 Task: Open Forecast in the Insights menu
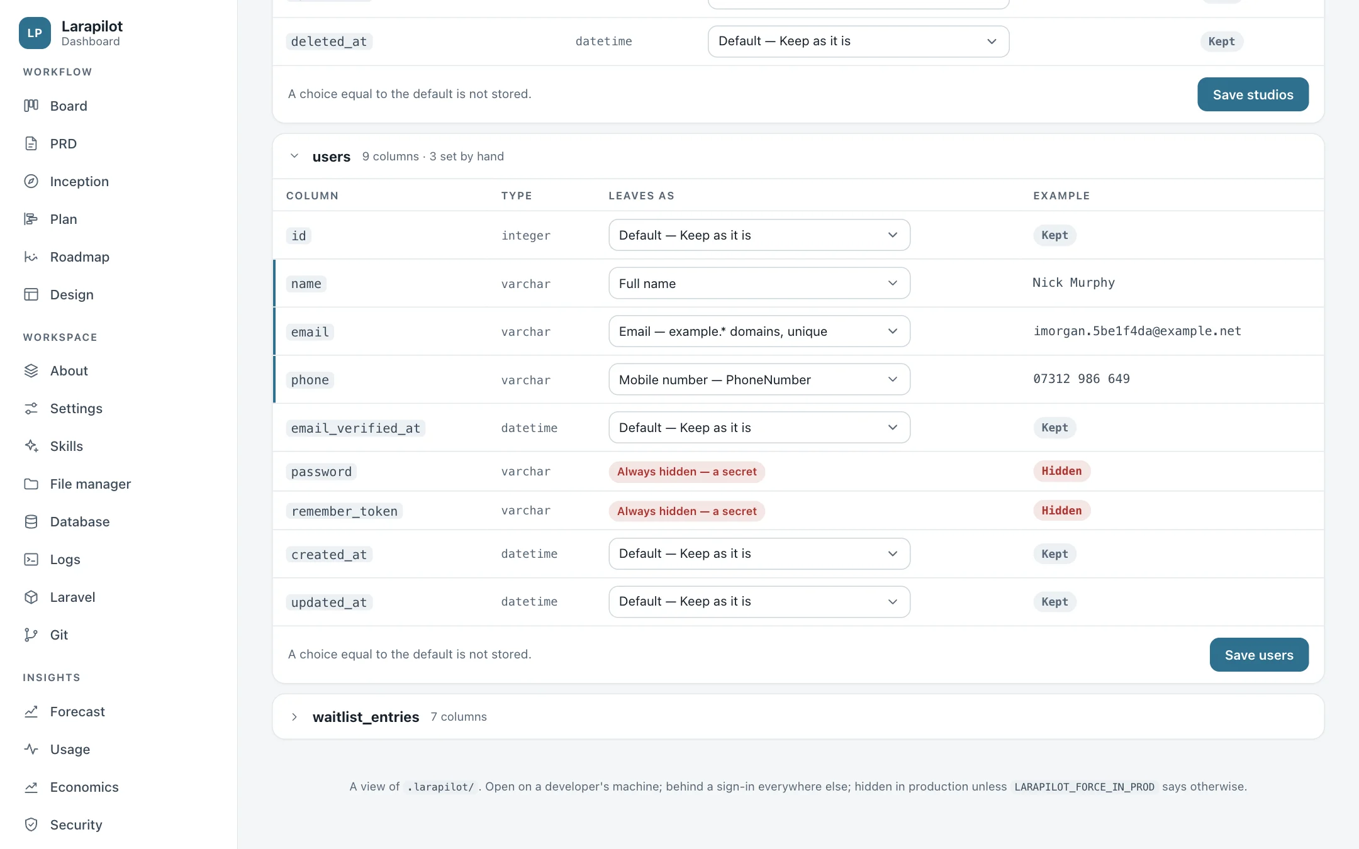(x=77, y=711)
